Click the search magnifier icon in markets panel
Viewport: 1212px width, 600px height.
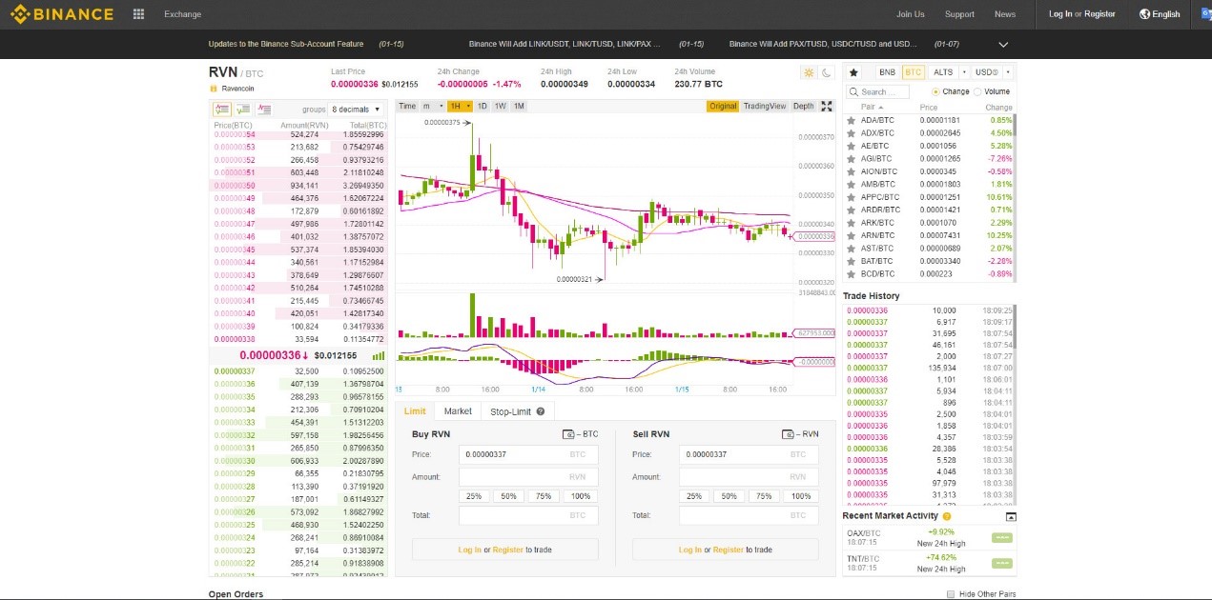854,92
